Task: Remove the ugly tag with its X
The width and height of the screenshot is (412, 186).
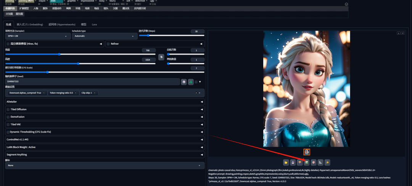Action: [156, 1]
